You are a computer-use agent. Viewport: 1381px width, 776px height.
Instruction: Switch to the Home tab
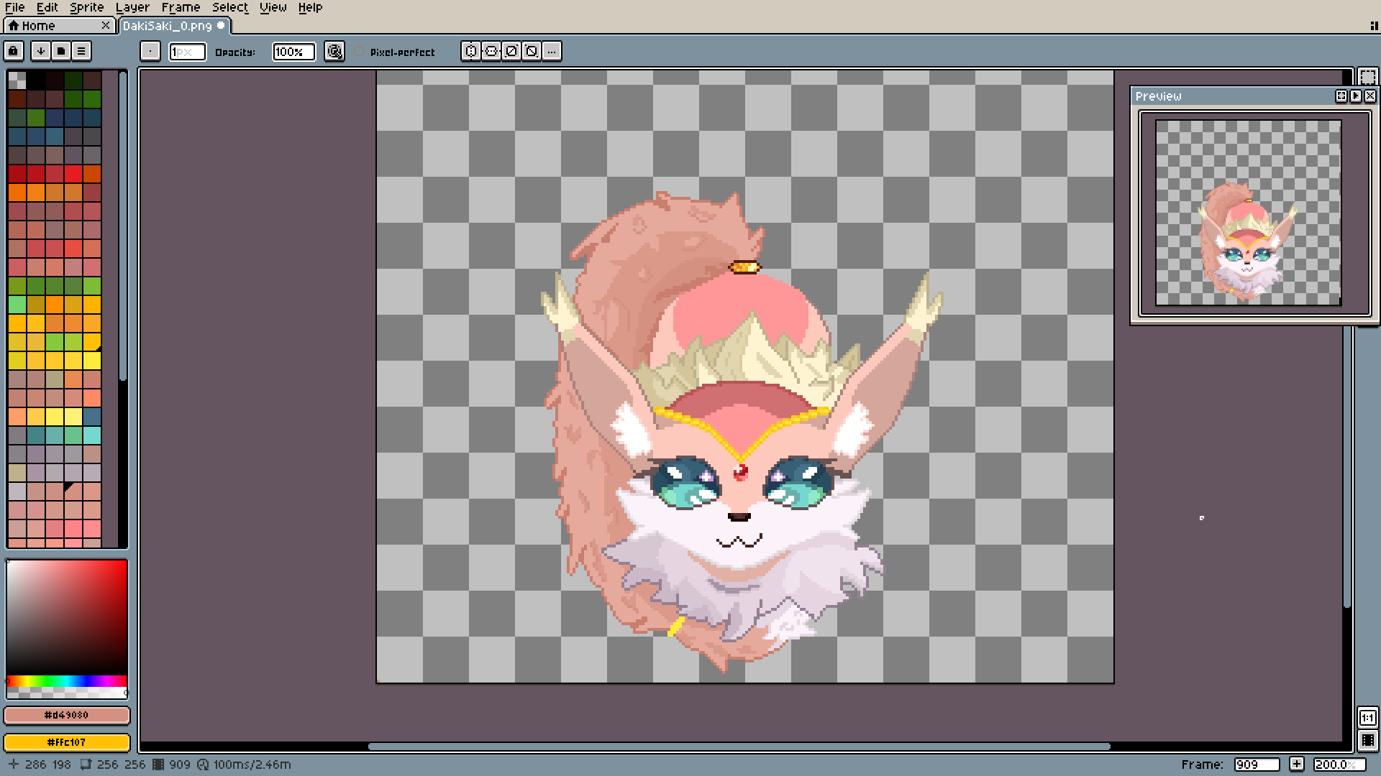pyautogui.click(x=40, y=26)
